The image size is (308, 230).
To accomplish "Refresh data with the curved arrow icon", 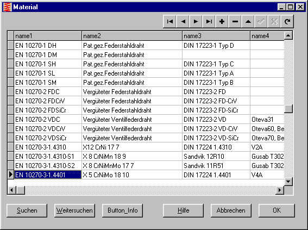I will pos(287,21).
